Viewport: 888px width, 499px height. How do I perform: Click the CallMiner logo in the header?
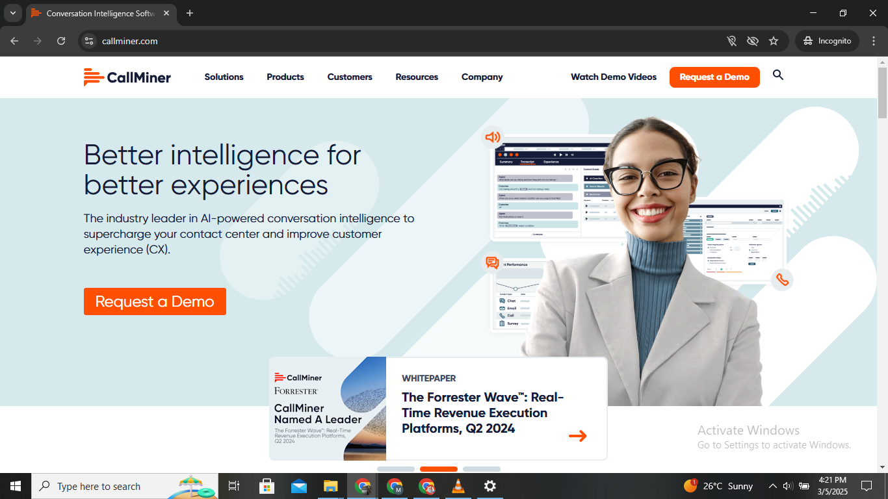coord(127,77)
